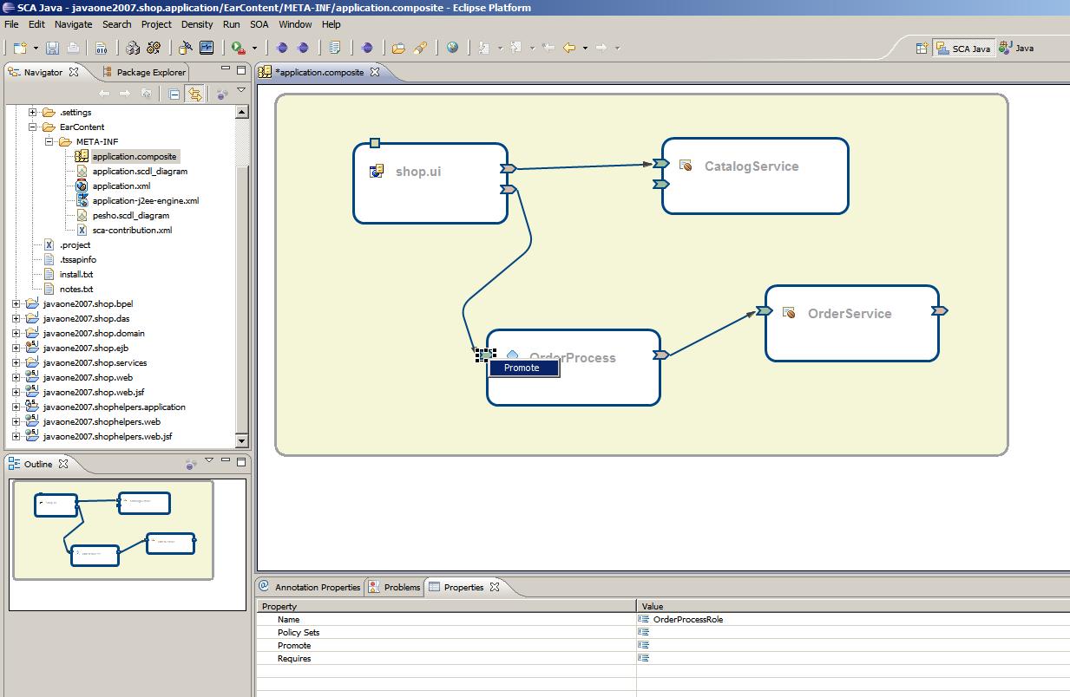Click the double-gear toolbar icon

[x=154, y=49]
